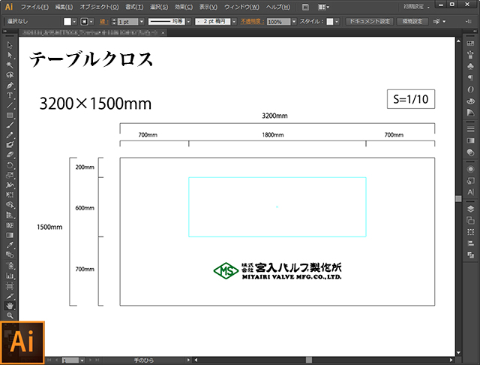Select the Pen tool

point(10,85)
